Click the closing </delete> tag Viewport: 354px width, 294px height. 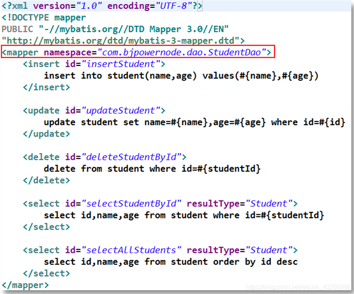pos(47,180)
